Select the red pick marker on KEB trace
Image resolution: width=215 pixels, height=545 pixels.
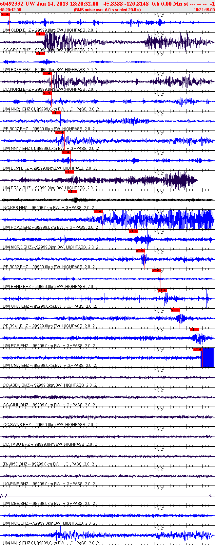[x=72, y=192]
